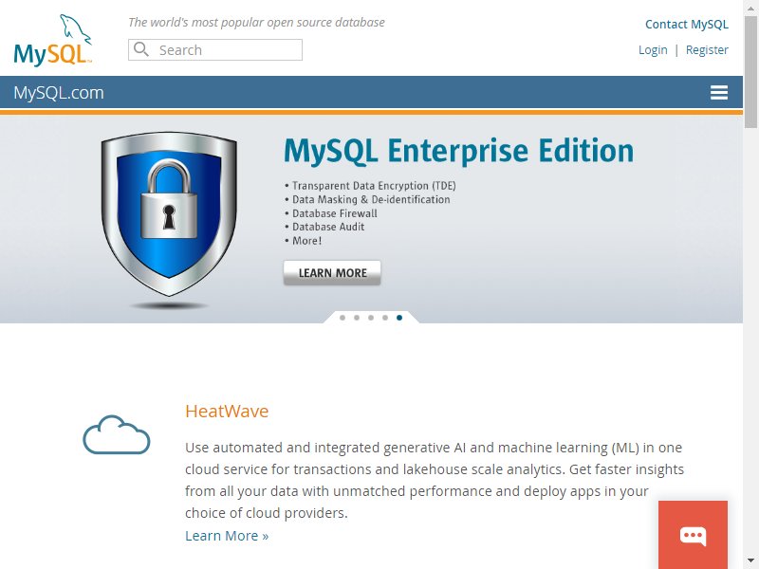Click the scrollbar up arrow
The image size is (759, 569).
point(750,7)
